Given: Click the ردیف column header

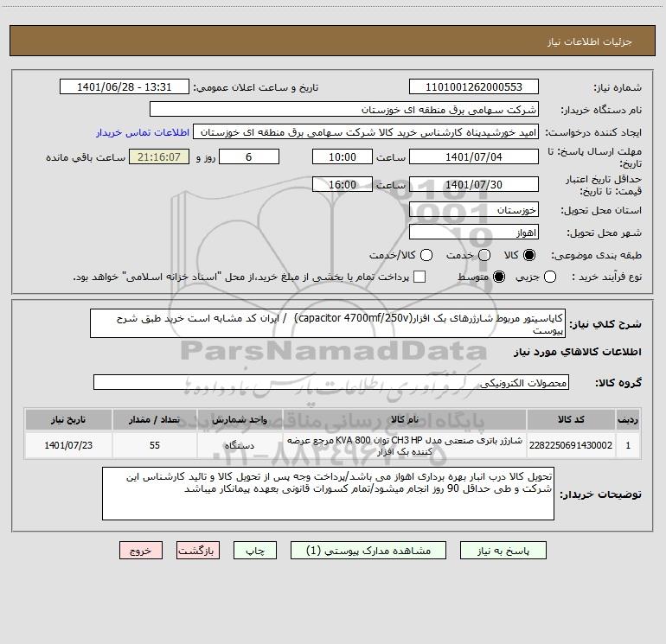Looking at the screenshot, I should [628, 419].
